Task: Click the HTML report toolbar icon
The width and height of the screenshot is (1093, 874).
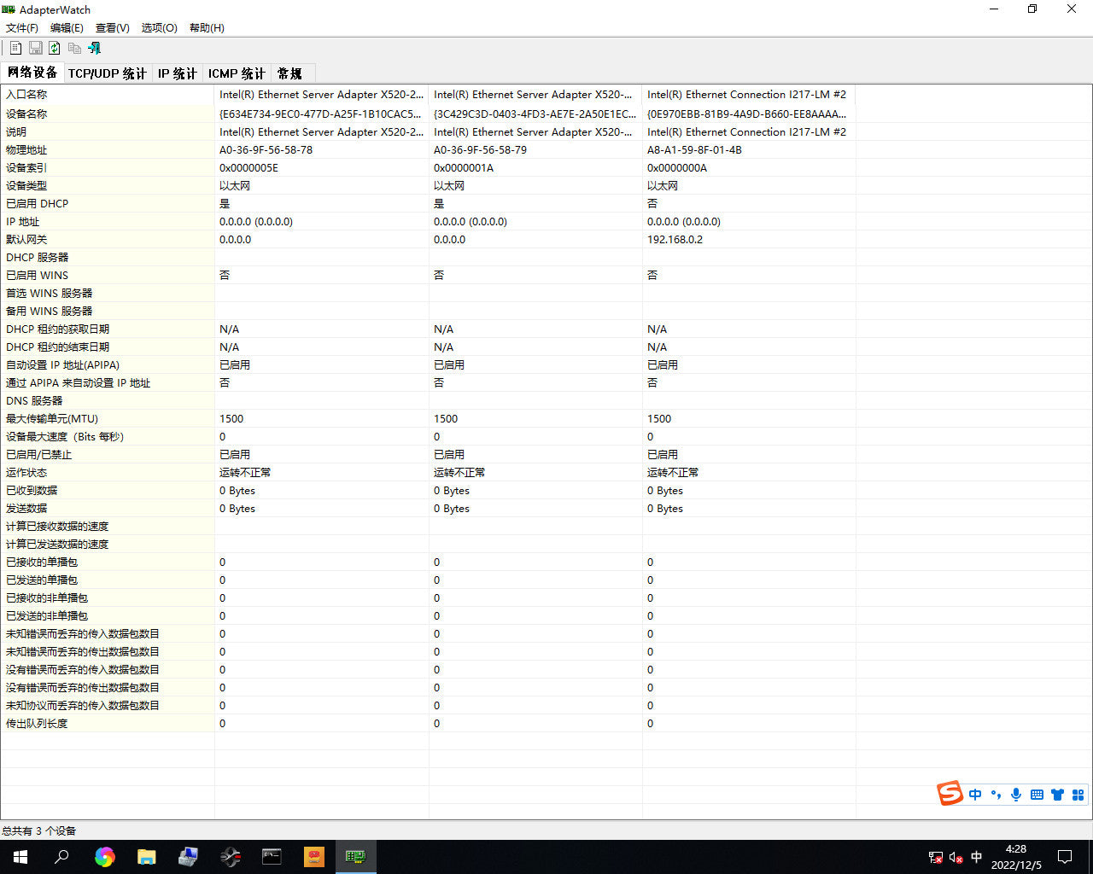Action: click(15, 48)
